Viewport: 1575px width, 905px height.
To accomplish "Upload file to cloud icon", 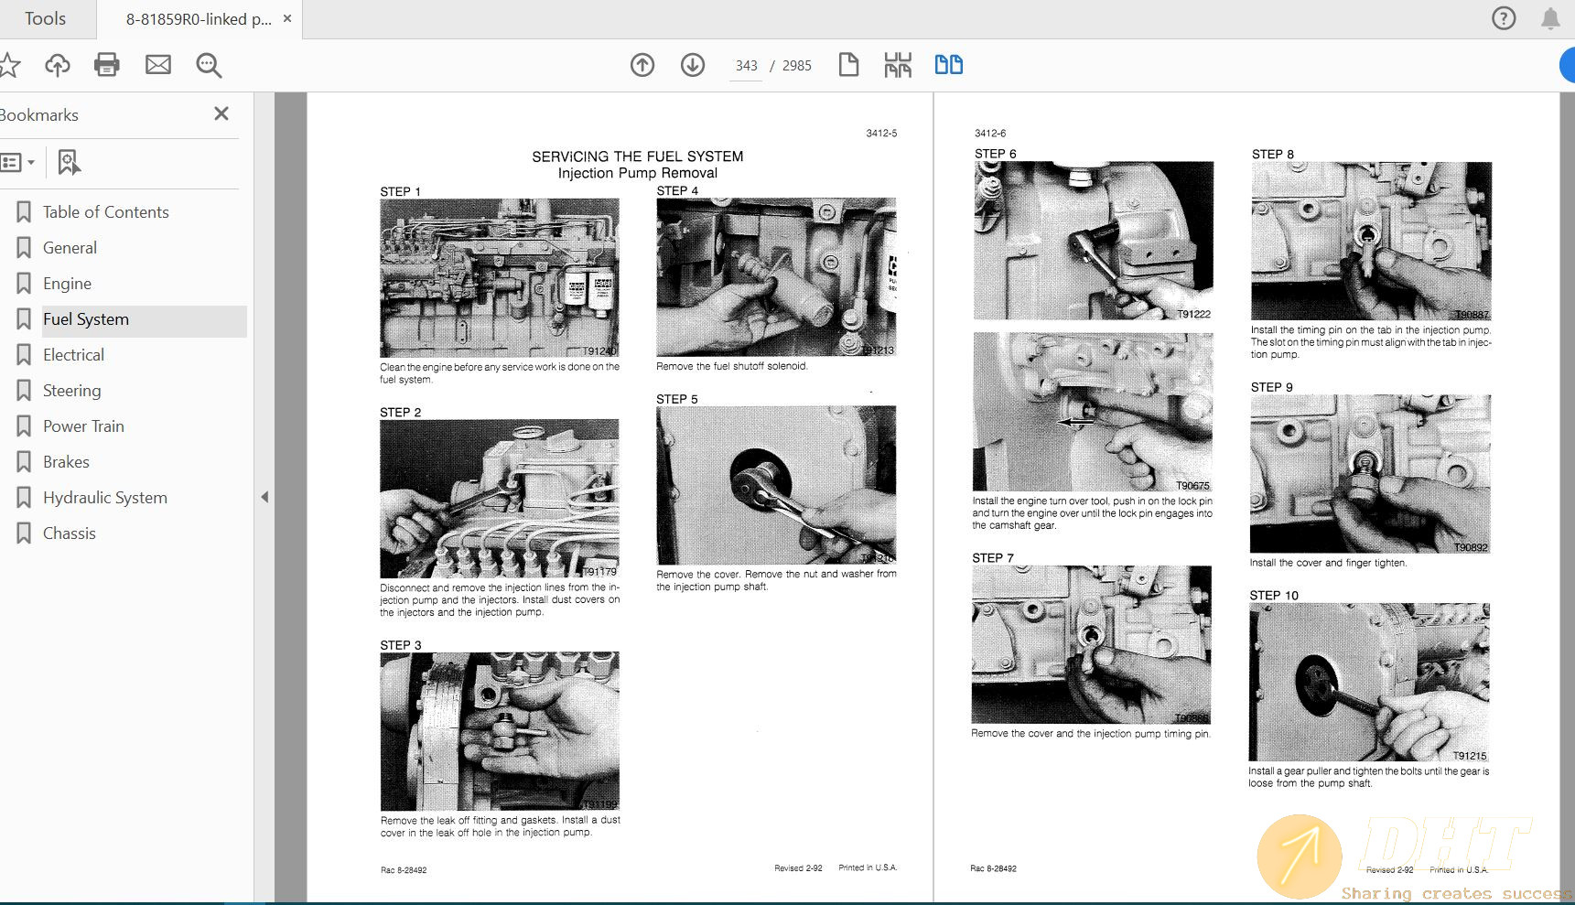I will point(58,65).
